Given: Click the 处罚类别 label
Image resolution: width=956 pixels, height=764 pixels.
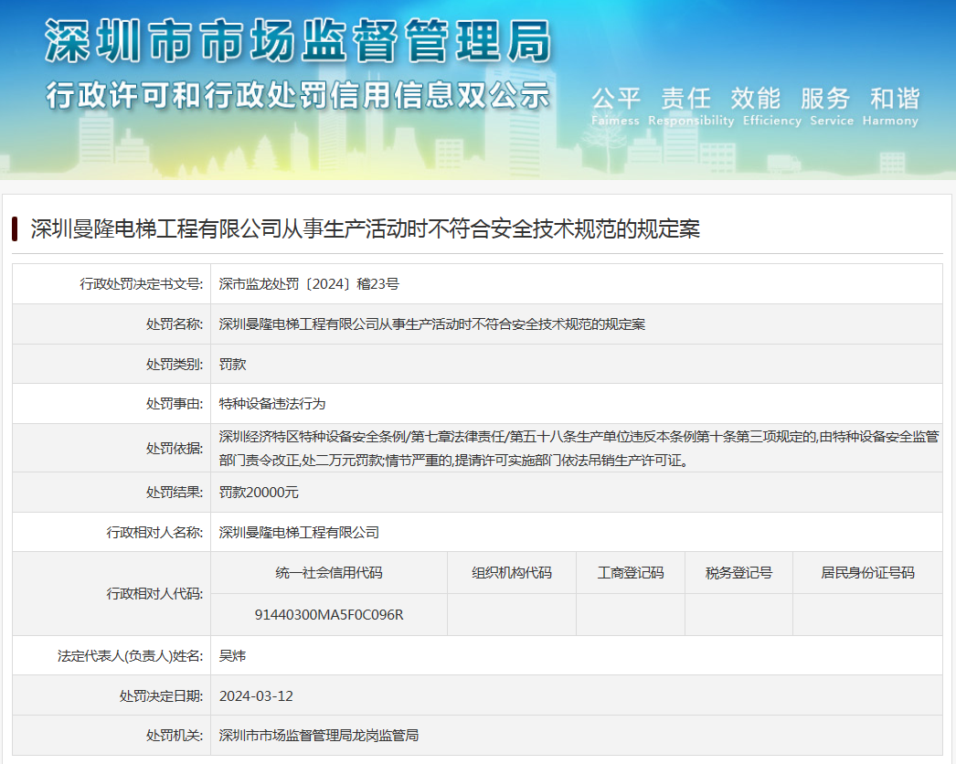Looking at the screenshot, I should pos(175,365).
